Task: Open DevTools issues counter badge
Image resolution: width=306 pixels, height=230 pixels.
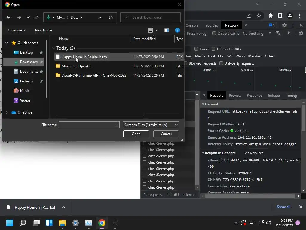Action: coord(272,25)
